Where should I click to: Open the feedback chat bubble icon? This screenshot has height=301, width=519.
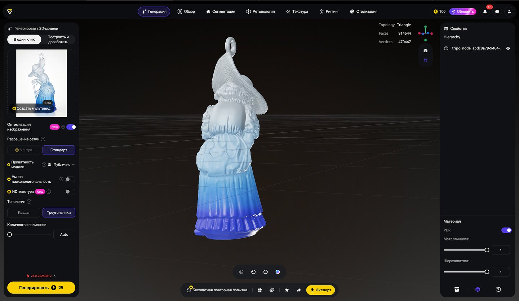497,12
